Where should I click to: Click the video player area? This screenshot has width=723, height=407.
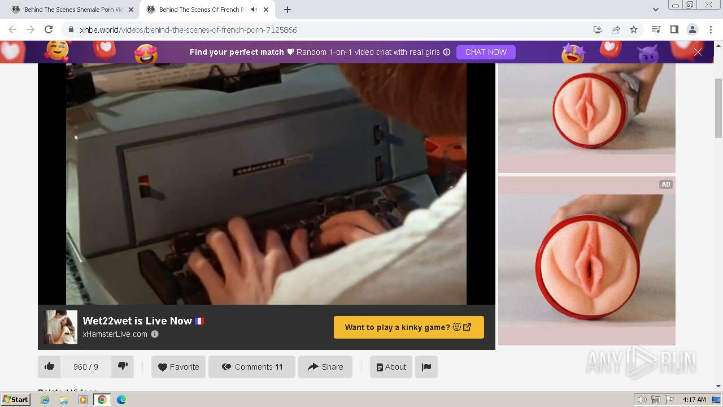[267, 184]
